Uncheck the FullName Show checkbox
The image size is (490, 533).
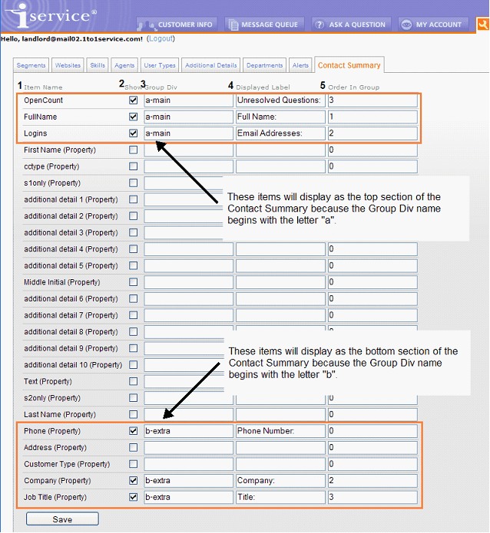pos(133,117)
